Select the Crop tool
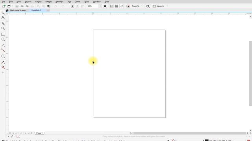This screenshot has width=252, height=141. point(3,23)
